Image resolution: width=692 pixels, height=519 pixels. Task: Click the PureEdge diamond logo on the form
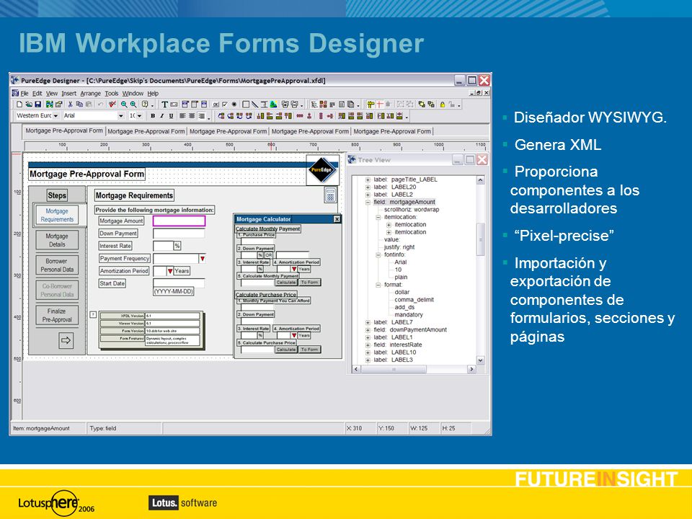[322, 170]
